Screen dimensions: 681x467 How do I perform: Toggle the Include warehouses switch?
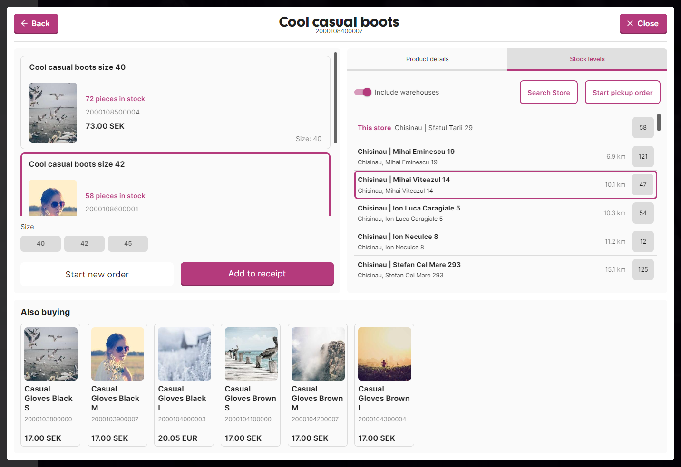[x=363, y=92]
